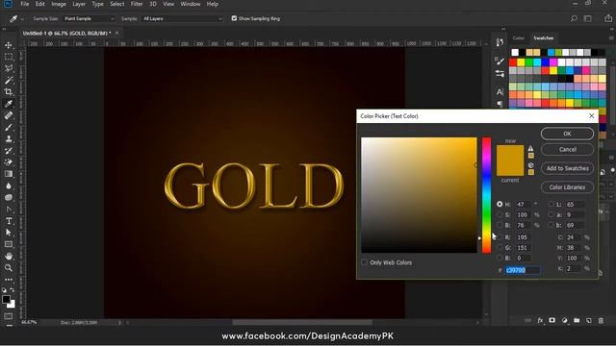
Task: Switch to the Color panel tab
Action: pyautogui.click(x=518, y=38)
